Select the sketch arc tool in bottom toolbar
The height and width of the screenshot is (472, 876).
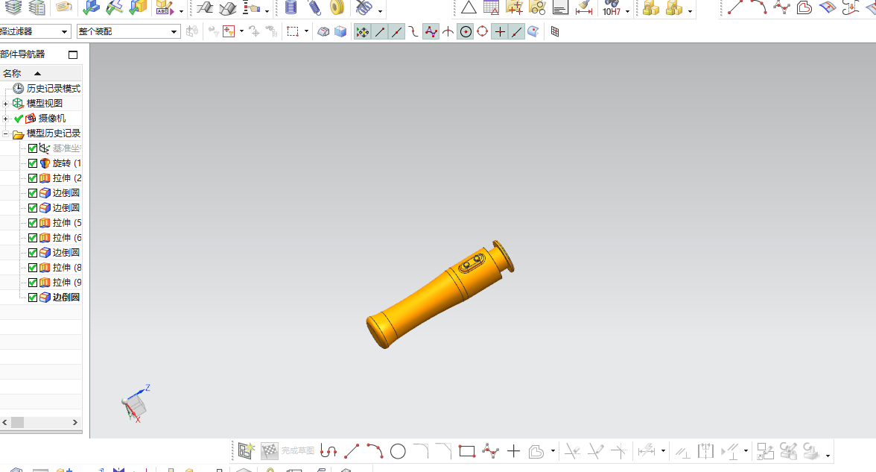375,451
